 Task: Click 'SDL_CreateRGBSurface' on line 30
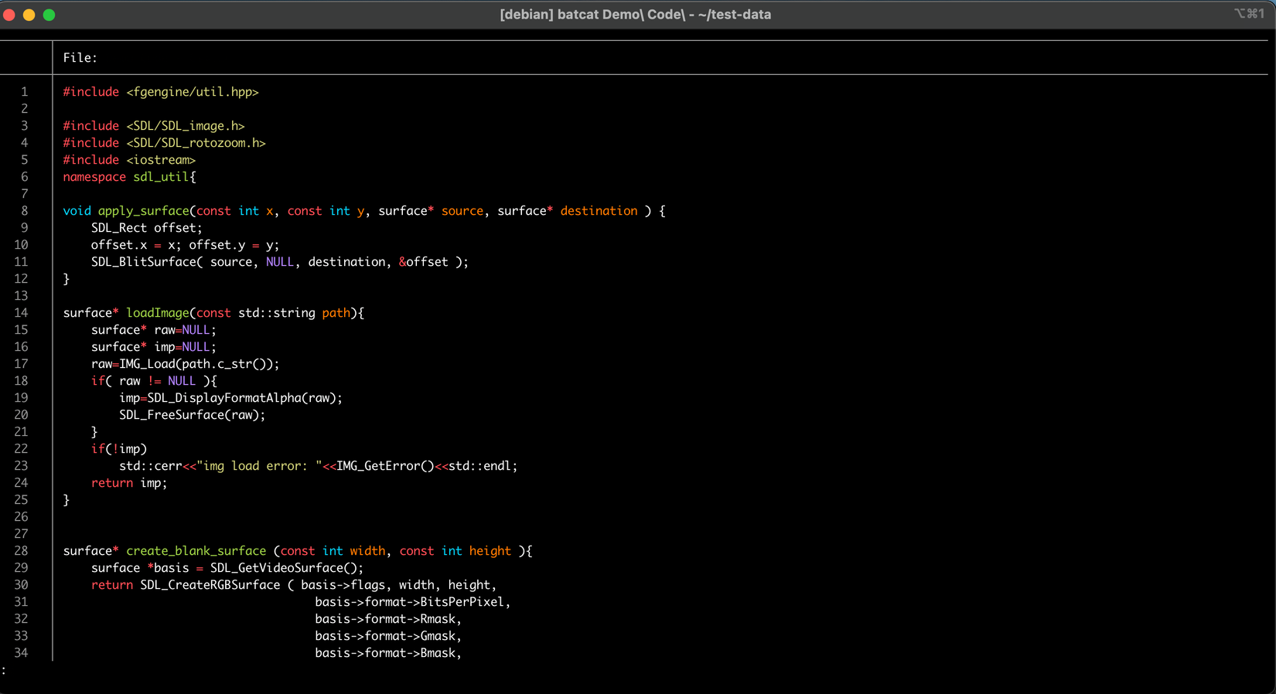(x=210, y=585)
